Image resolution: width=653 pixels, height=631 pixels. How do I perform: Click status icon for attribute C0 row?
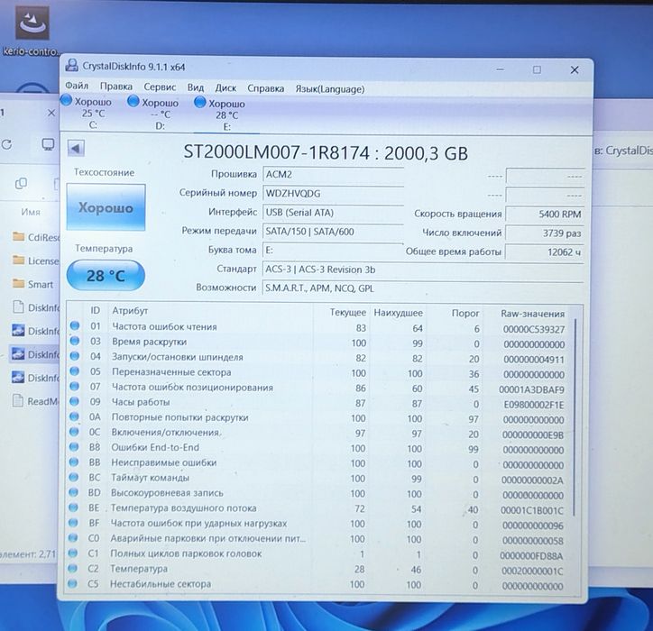pos(73,538)
